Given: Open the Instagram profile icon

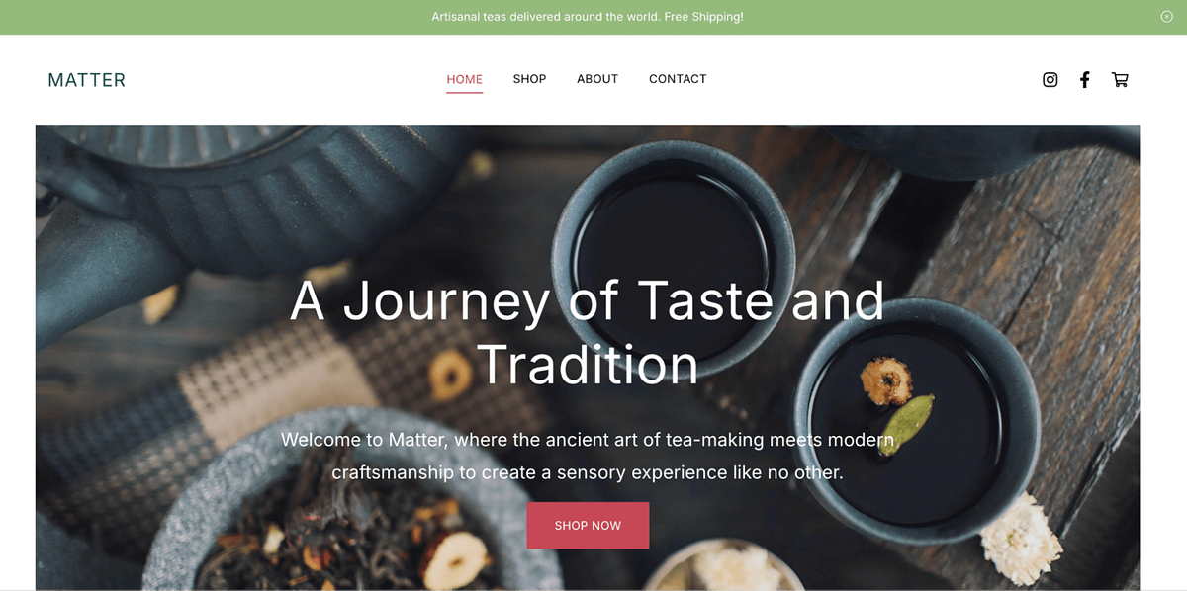Looking at the screenshot, I should point(1050,80).
